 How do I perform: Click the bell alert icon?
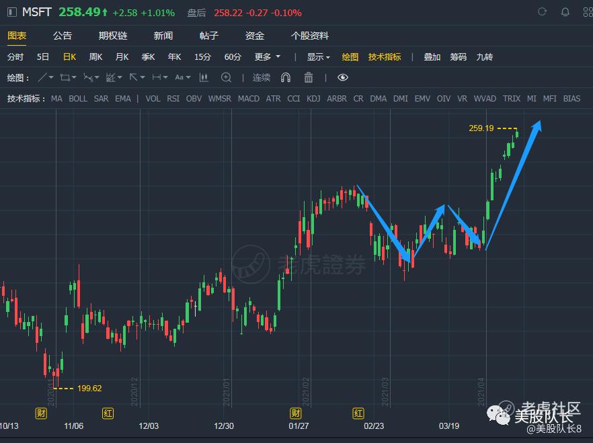point(565,12)
